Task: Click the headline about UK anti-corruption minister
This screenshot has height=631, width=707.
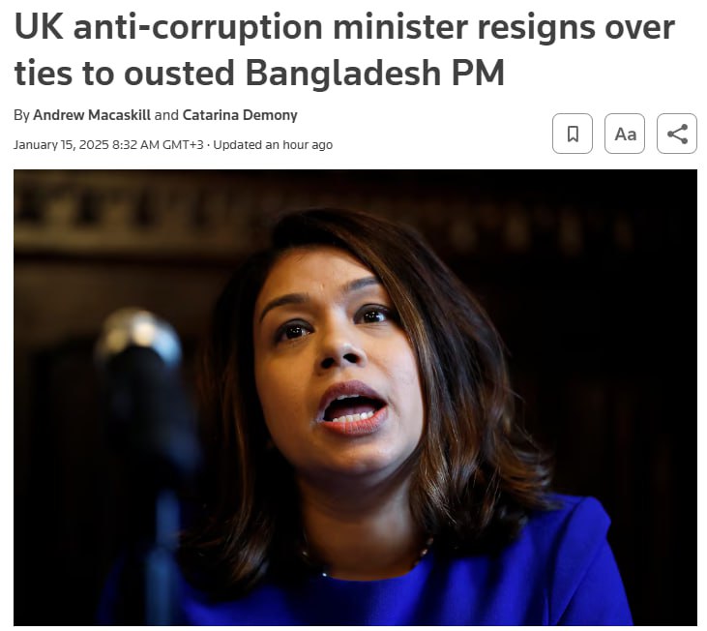Action: click(x=344, y=49)
